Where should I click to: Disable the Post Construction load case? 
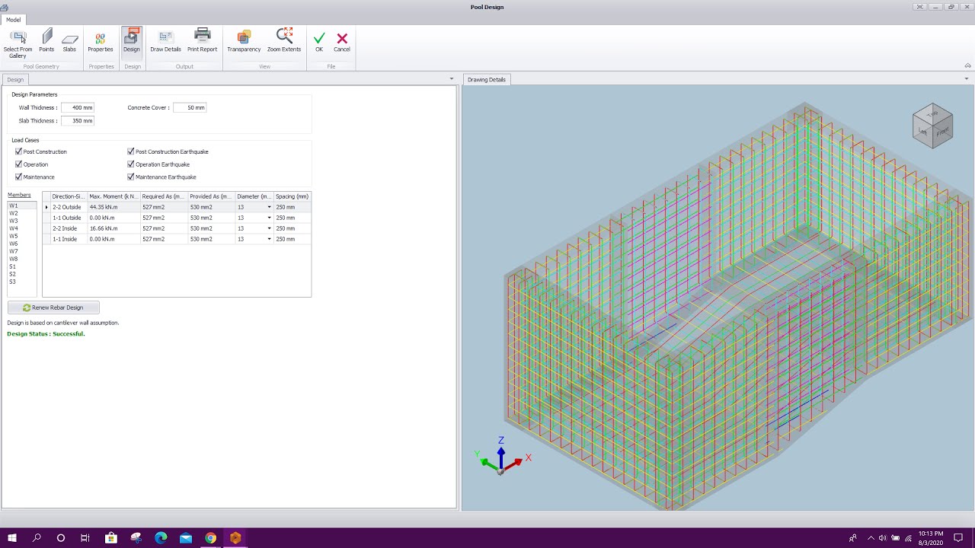(x=18, y=151)
